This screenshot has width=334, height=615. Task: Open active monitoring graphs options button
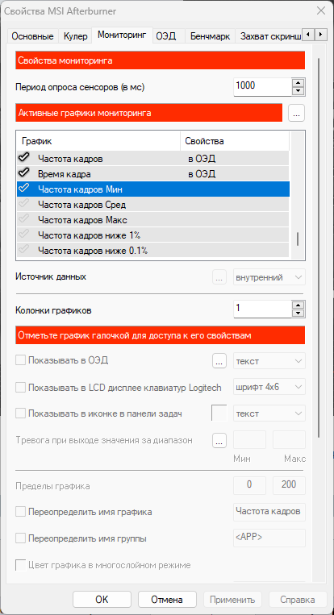click(296, 114)
